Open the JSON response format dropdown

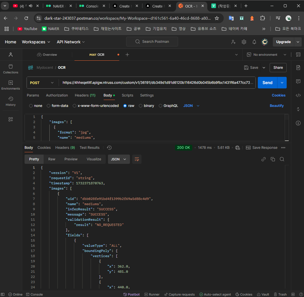pyautogui.click(x=119, y=159)
